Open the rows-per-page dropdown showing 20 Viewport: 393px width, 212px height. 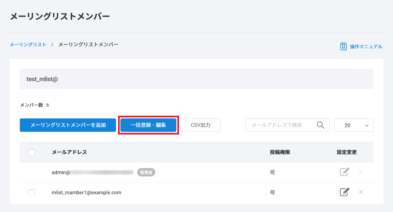point(354,125)
